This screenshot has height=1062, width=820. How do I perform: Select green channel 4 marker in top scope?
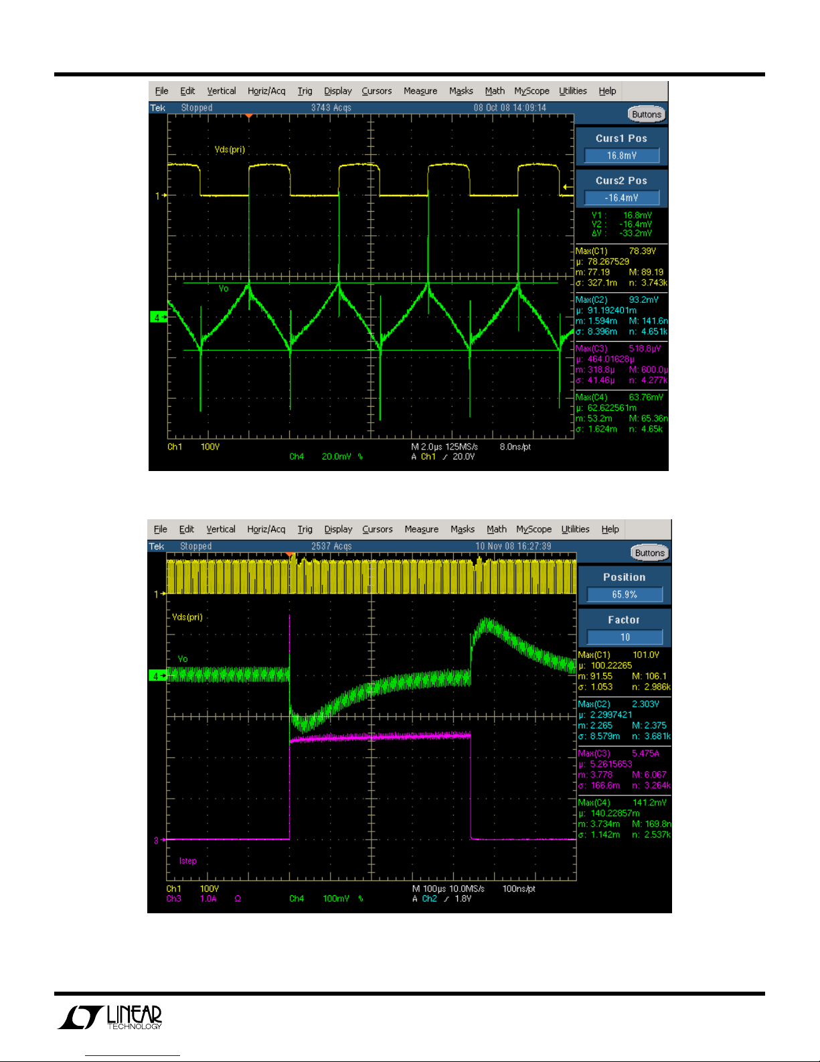click(x=158, y=318)
